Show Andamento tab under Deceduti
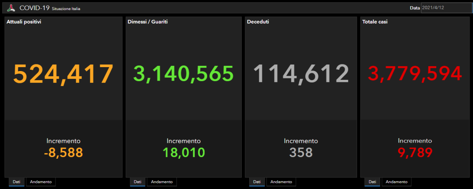This screenshot has width=473, height=189. pyautogui.click(x=281, y=182)
